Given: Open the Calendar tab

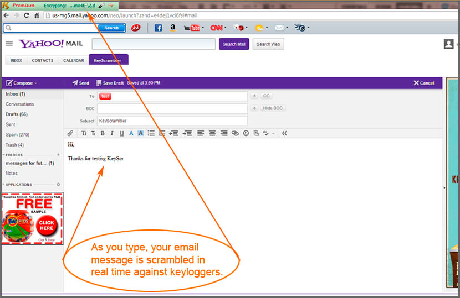Looking at the screenshot, I should pyautogui.click(x=73, y=60).
